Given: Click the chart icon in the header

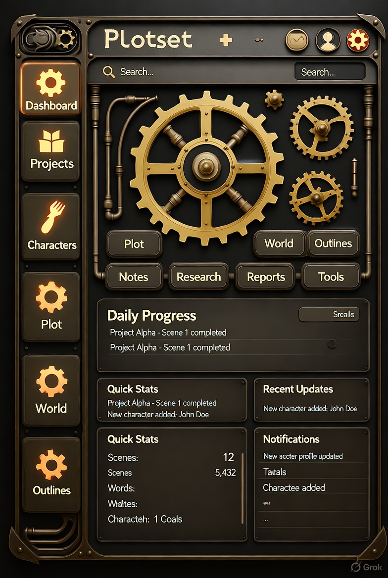Looking at the screenshot, I should [x=297, y=40].
